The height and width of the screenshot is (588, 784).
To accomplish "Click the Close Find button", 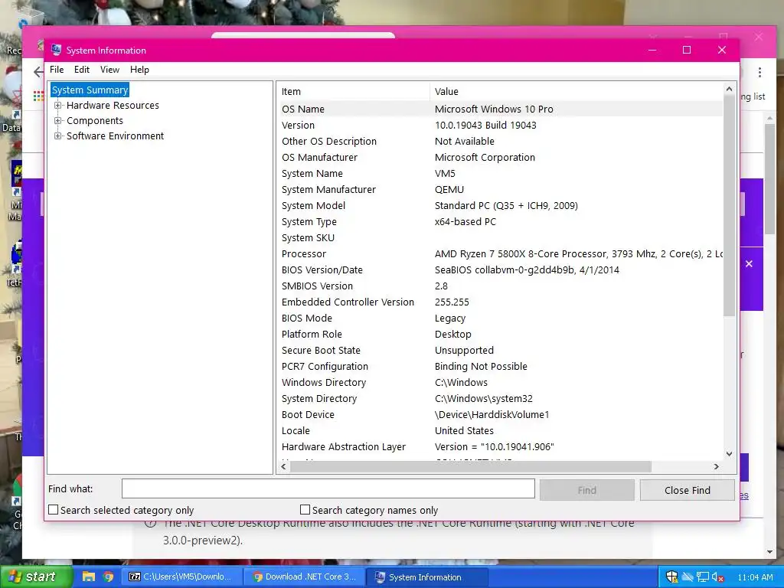I will coord(687,490).
